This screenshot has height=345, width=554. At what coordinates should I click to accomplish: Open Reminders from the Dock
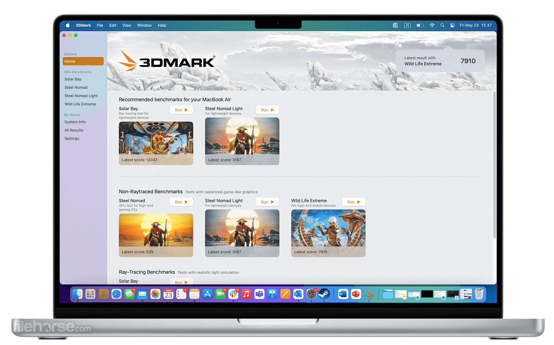(181, 294)
